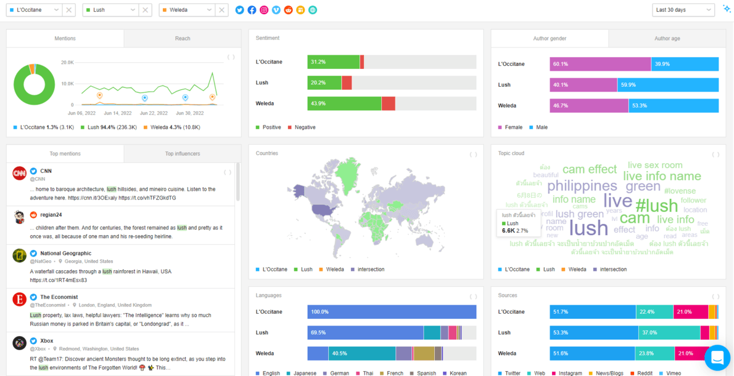Open the Last 30 days dropdown
The height and width of the screenshot is (376, 734).
[x=683, y=10]
